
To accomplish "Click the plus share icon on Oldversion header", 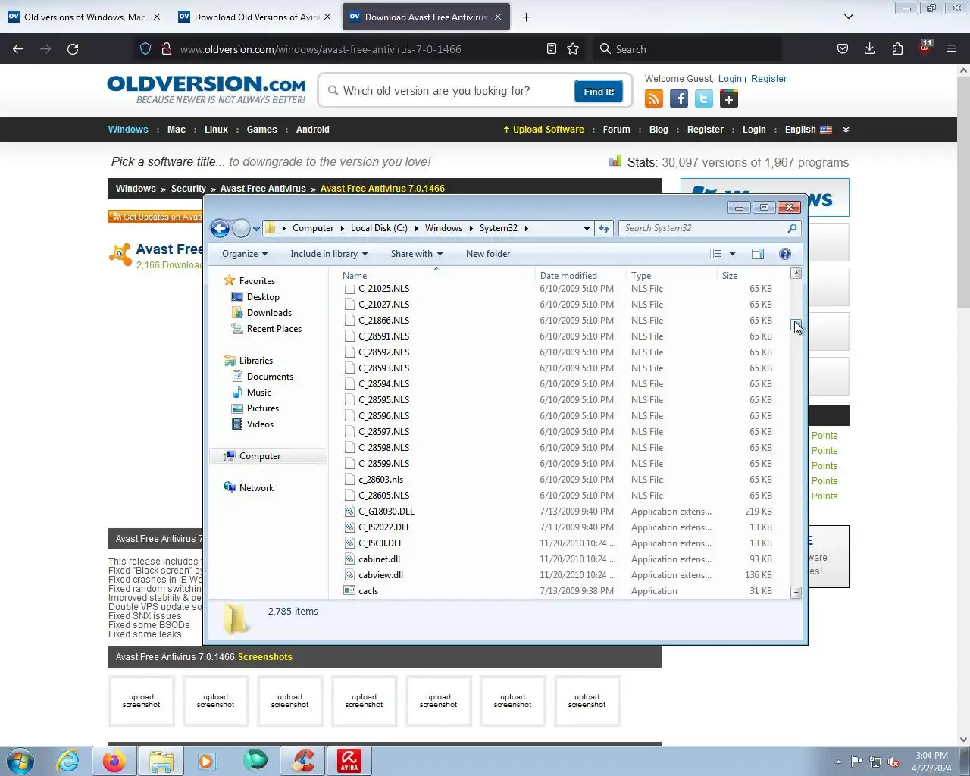I will coord(729,99).
